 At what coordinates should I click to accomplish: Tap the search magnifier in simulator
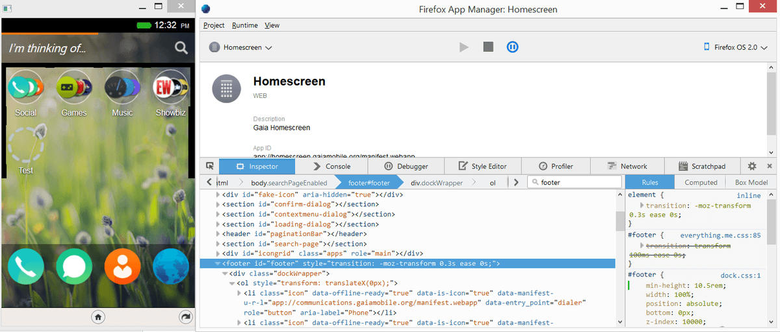pyautogui.click(x=181, y=47)
